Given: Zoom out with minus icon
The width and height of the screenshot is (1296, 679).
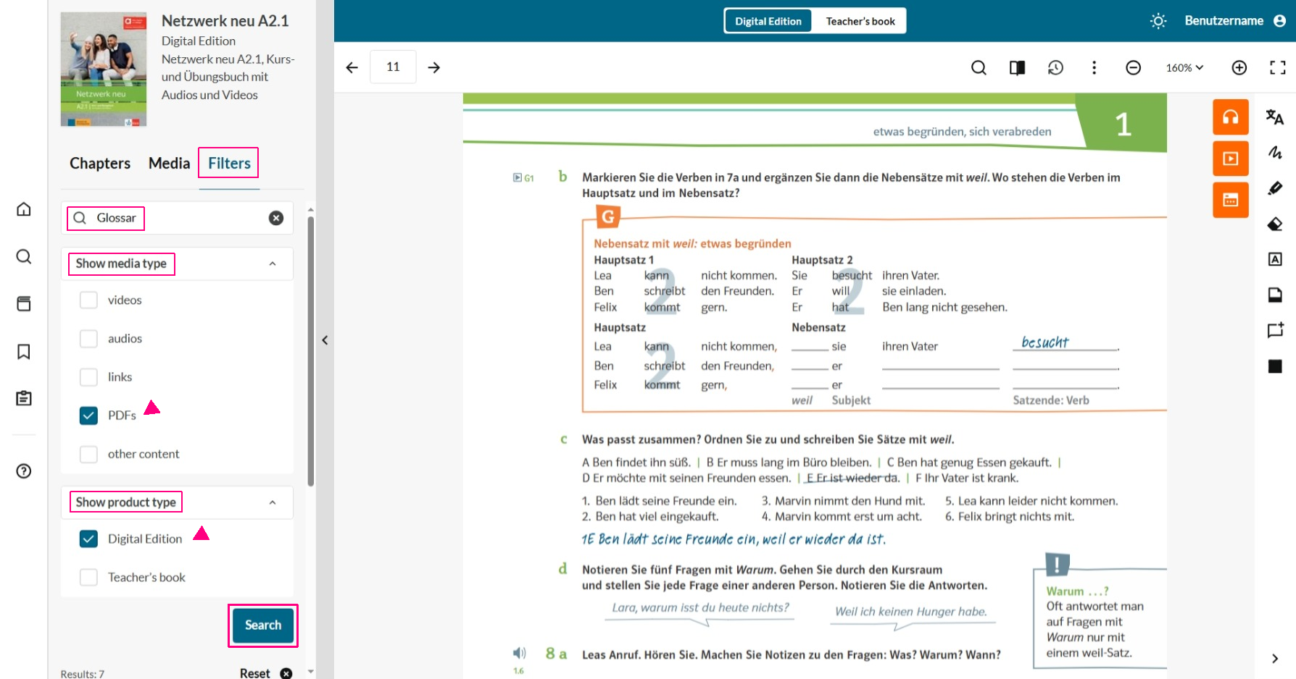Looking at the screenshot, I should tap(1133, 67).
